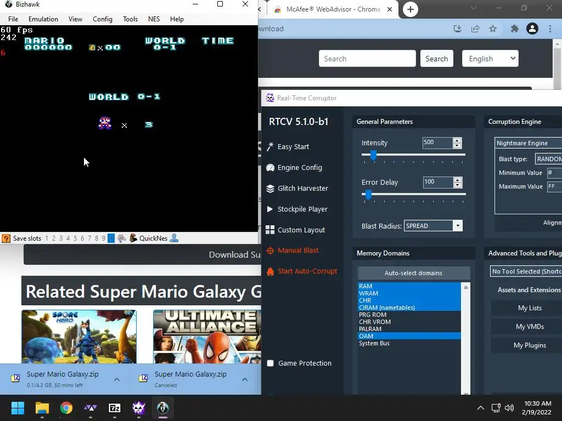The width and height of the screenshot is (562, 421).
Task: Open the Emulation menu in Bizhawk
Action: pyautogui.click(x=43, y=19)
